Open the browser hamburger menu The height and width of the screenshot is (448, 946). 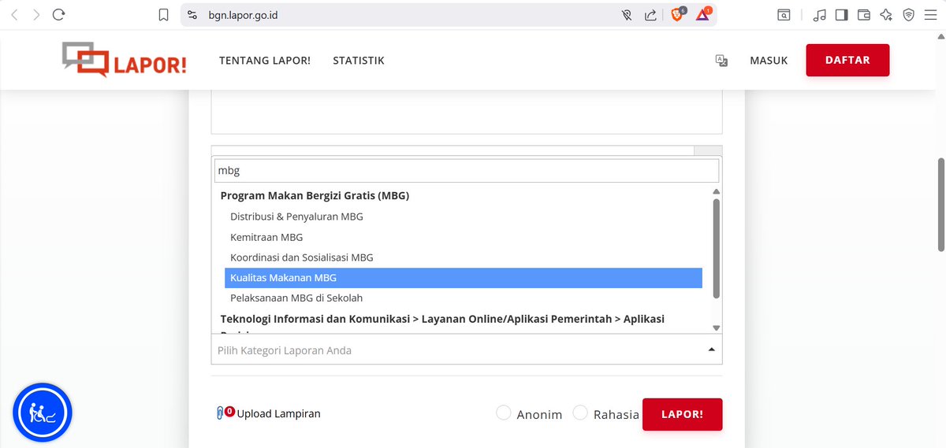[930, 14]
